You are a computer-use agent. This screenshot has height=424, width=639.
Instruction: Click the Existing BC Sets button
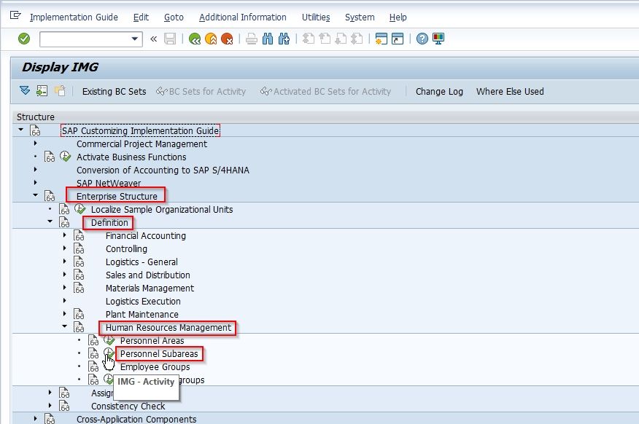pos(114,92)
